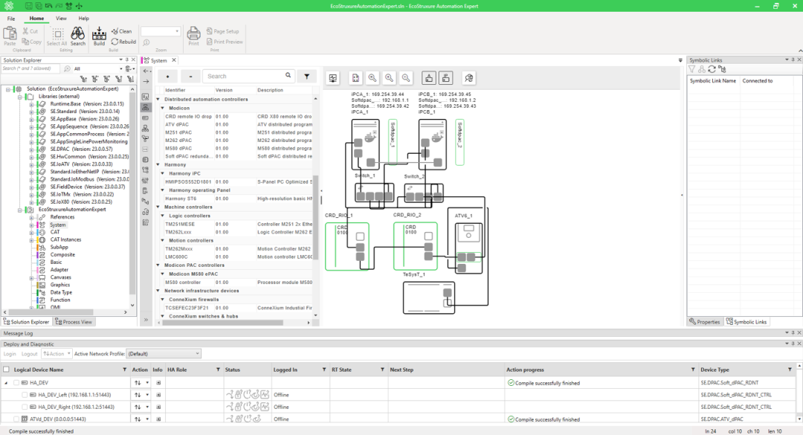Screen dimensions: 803x435
Task: Click the forward arrow in System editor sidebar
Action: [x=146, y=82]
